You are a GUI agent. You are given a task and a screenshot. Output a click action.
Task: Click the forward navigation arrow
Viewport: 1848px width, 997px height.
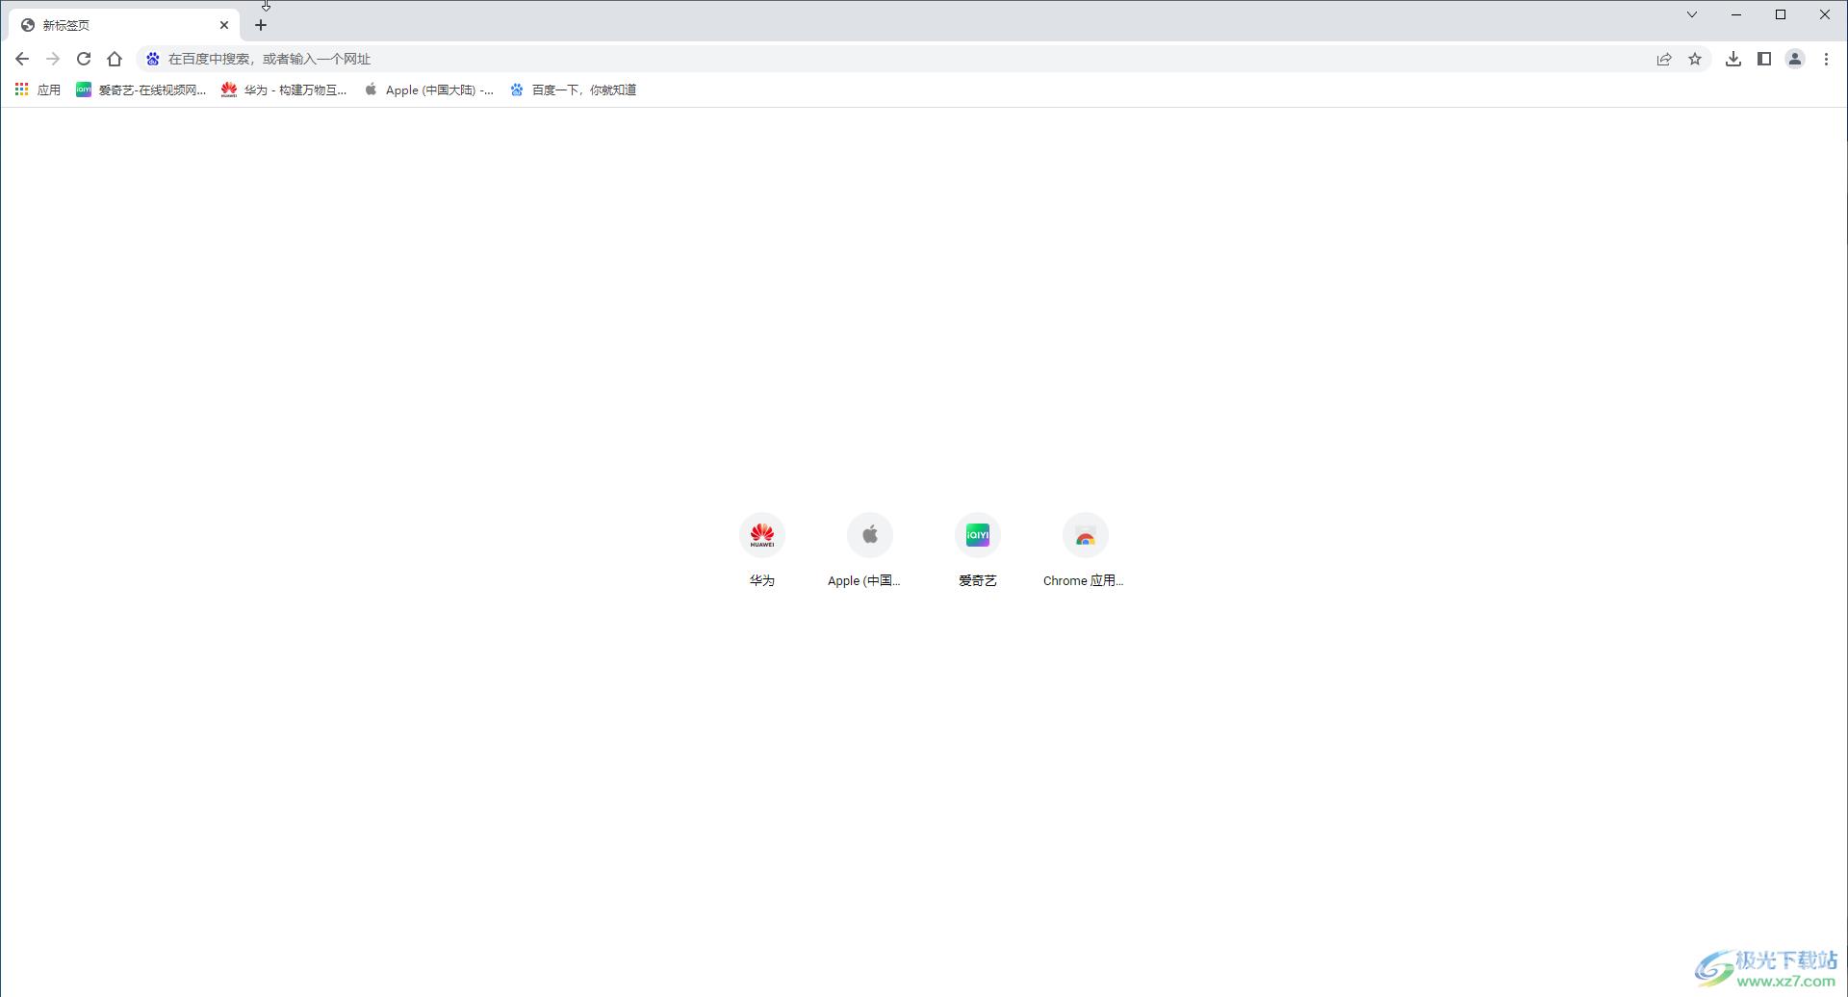53,59
